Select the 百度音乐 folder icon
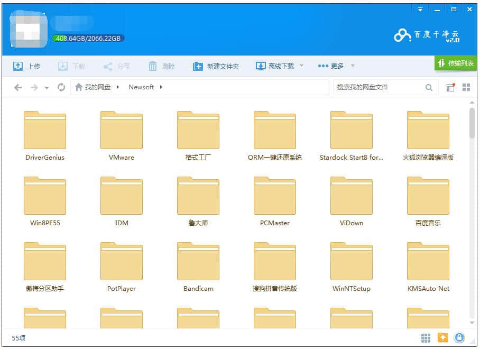480x349 pixels. click(x=428, y=196)
